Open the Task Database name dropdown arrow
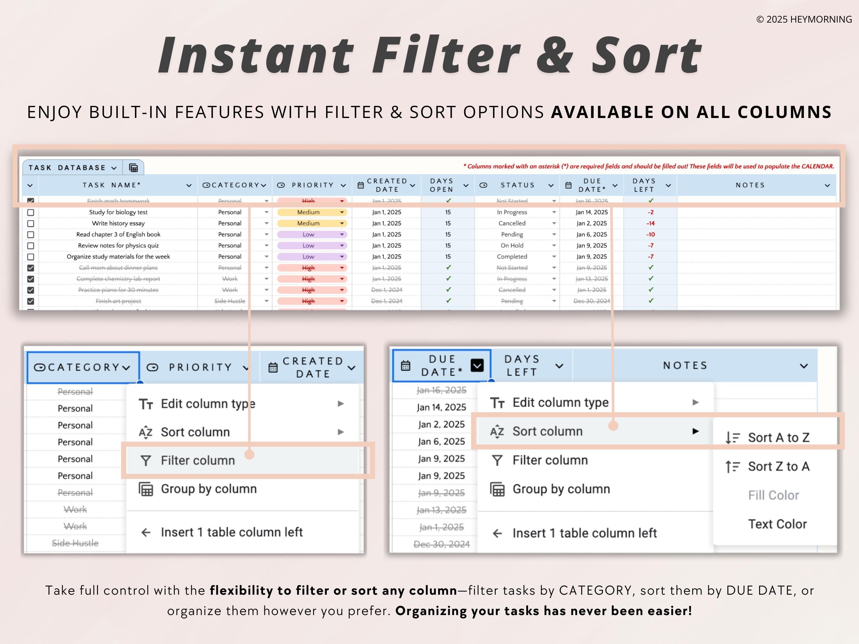 [x=114, y=168]
